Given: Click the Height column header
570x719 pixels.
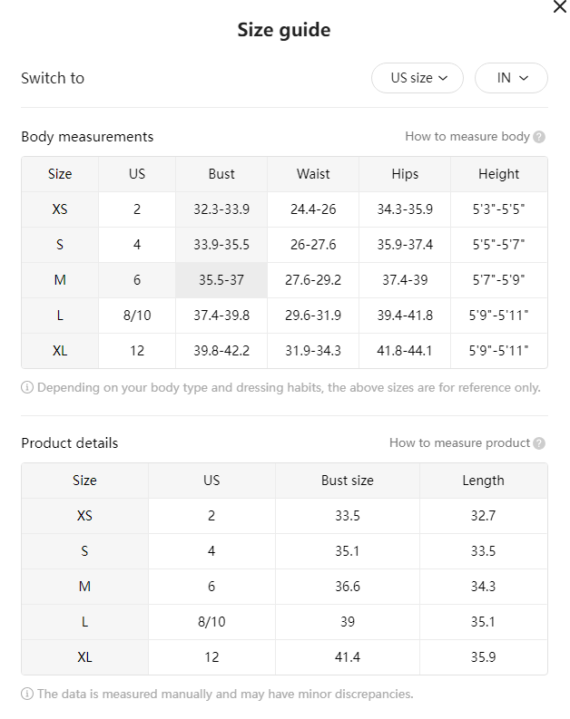Looking at the screenshot, I should tap(499, 174).
